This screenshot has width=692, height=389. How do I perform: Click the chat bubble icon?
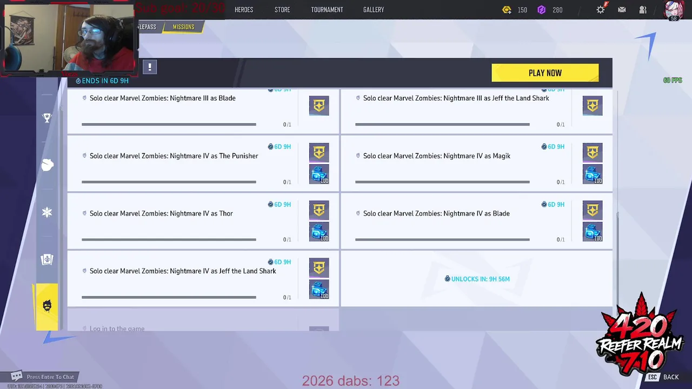[17, 376]
